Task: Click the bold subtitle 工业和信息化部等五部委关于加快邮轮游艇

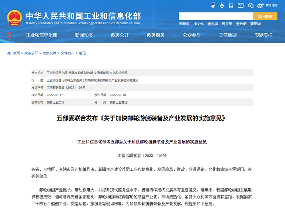Action: [142, 142]
